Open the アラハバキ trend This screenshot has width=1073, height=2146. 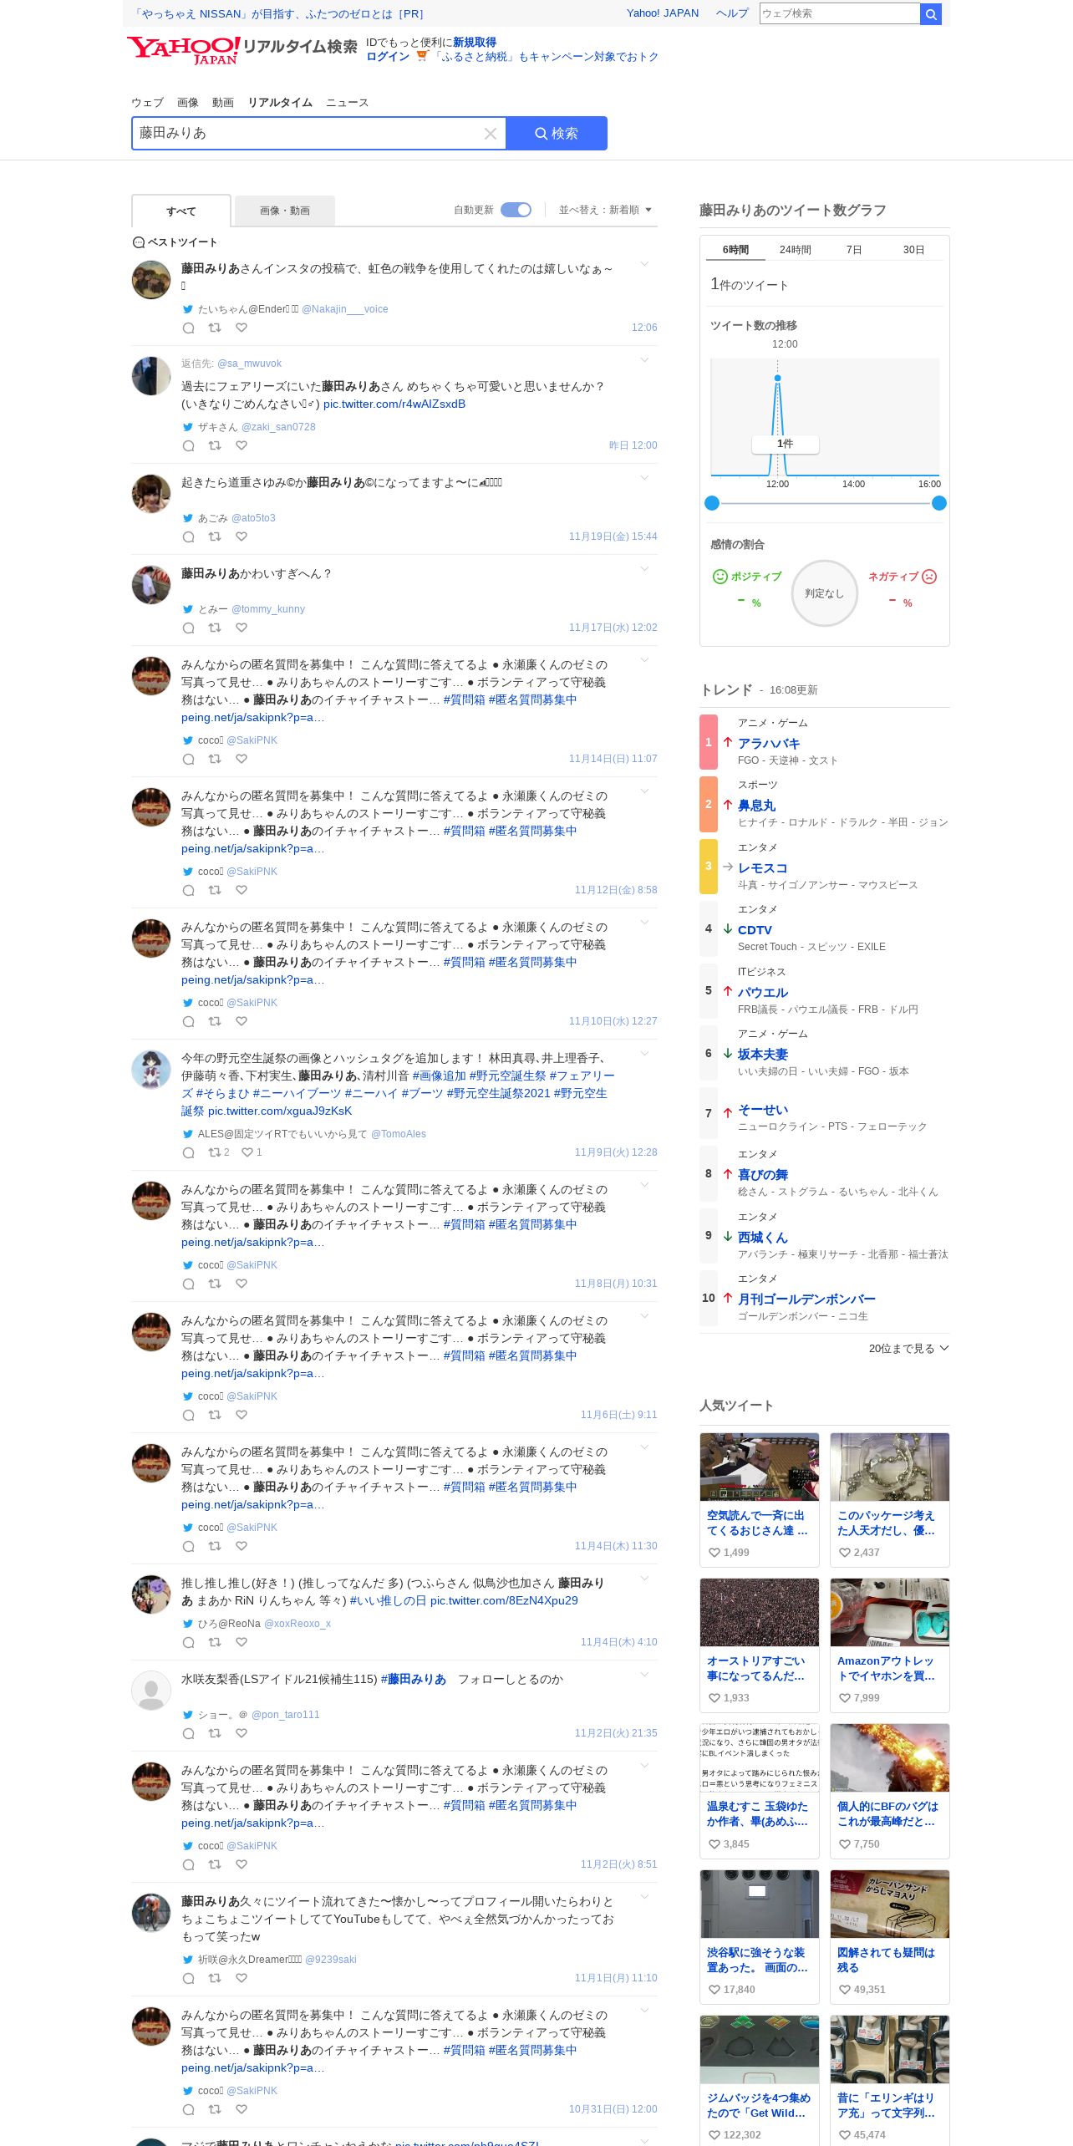[x=769, y=743]
